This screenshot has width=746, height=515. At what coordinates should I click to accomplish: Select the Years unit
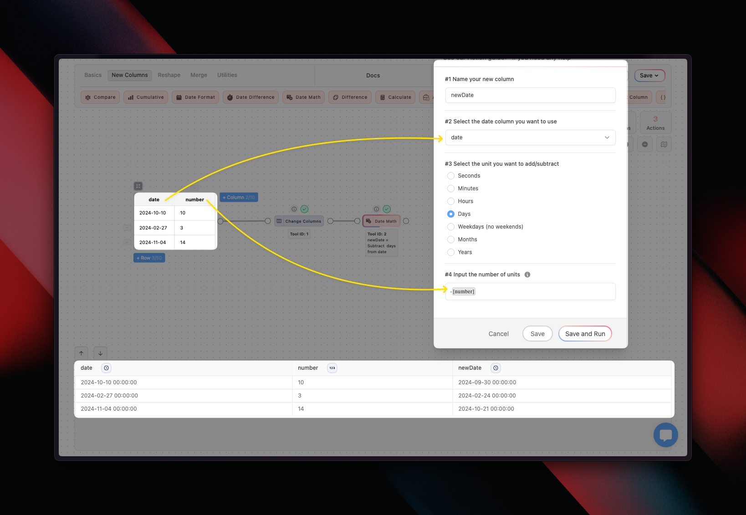(x=451, y=252)
